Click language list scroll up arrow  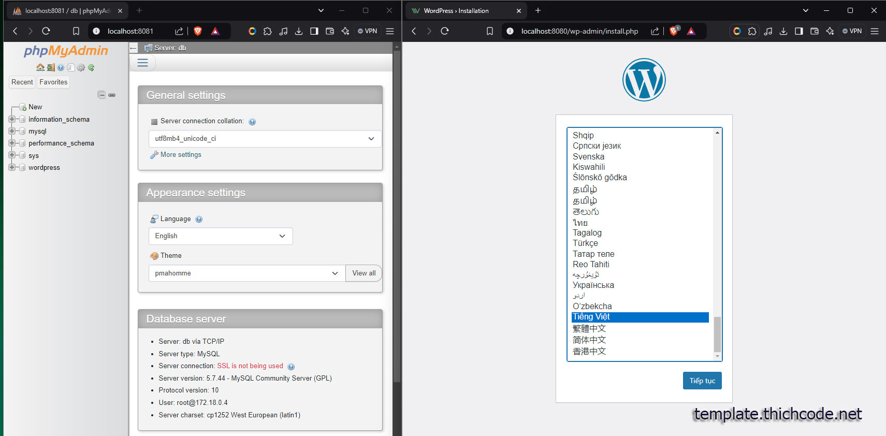(x=717, y=133)
